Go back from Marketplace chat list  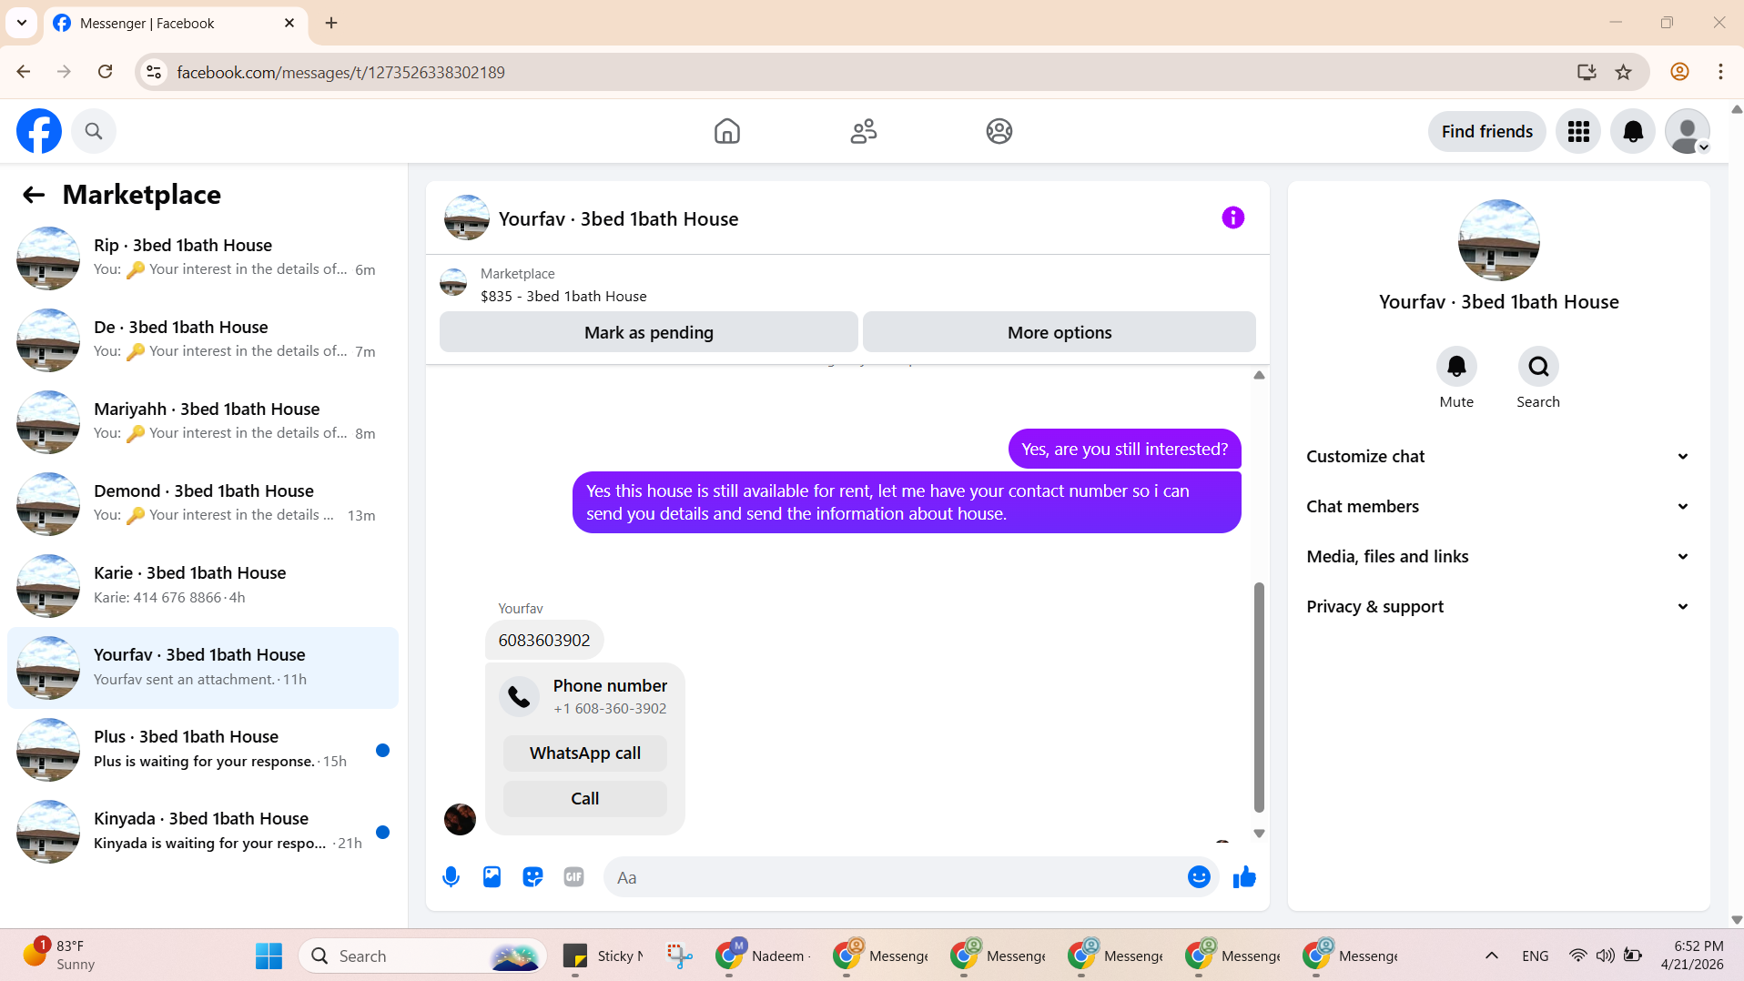[x=34, y=195]
